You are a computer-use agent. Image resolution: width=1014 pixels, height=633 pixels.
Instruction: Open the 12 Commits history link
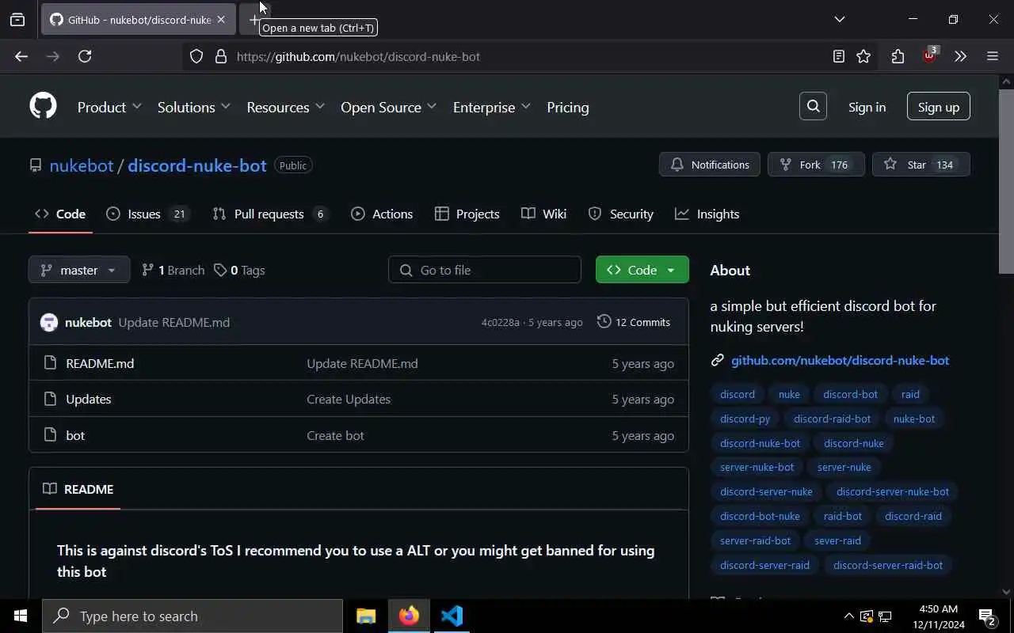point(634,322)
